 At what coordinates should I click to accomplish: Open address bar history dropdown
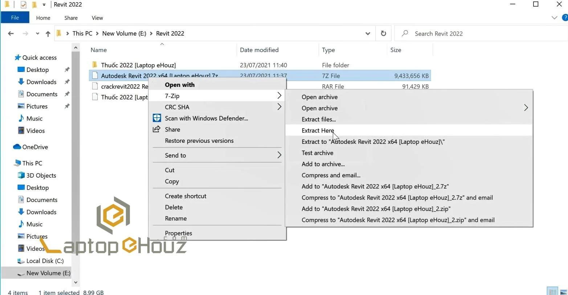pyautogui.click(x=368, y=33)
